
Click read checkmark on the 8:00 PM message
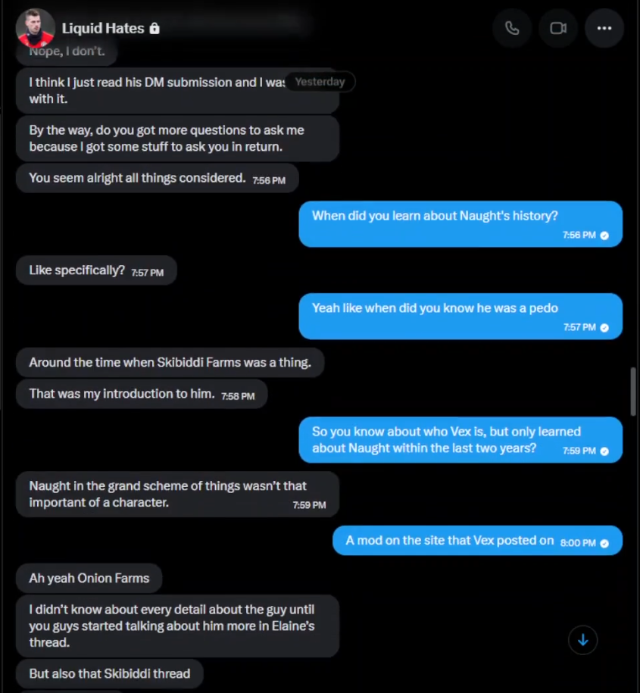604,543
